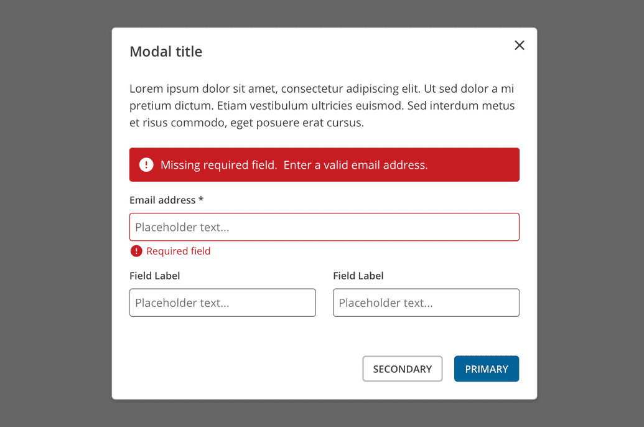Click the right 'Field Label' caption
Viewport: 644px width, 427px height.
tap(358, 276)
